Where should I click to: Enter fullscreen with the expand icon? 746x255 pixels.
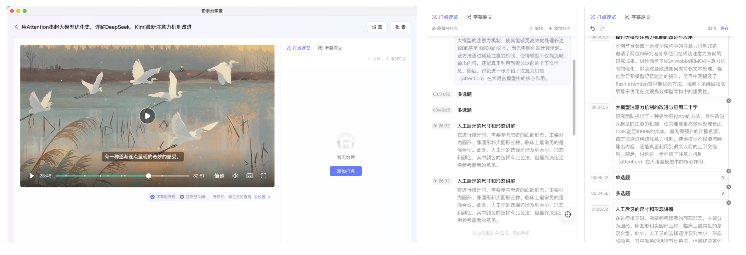pos(263,176)
